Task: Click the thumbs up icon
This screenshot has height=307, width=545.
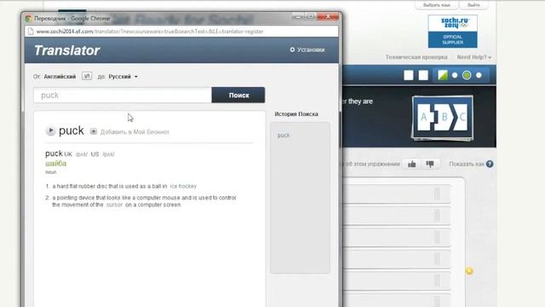Action: coord(412,164)
